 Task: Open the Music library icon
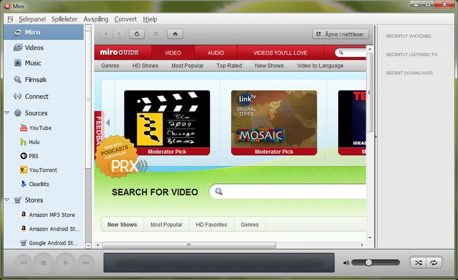pyautogui.click(x=18, y=63)
